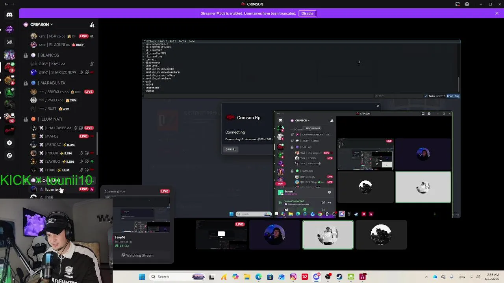Click the Windows taskbar Search box

tap(176, 277)
